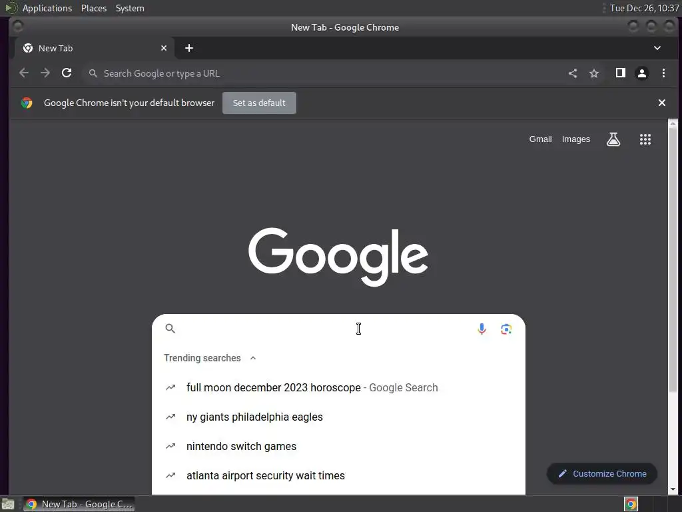
Task: Open the Places menu
Action: [x=94, y=8]
